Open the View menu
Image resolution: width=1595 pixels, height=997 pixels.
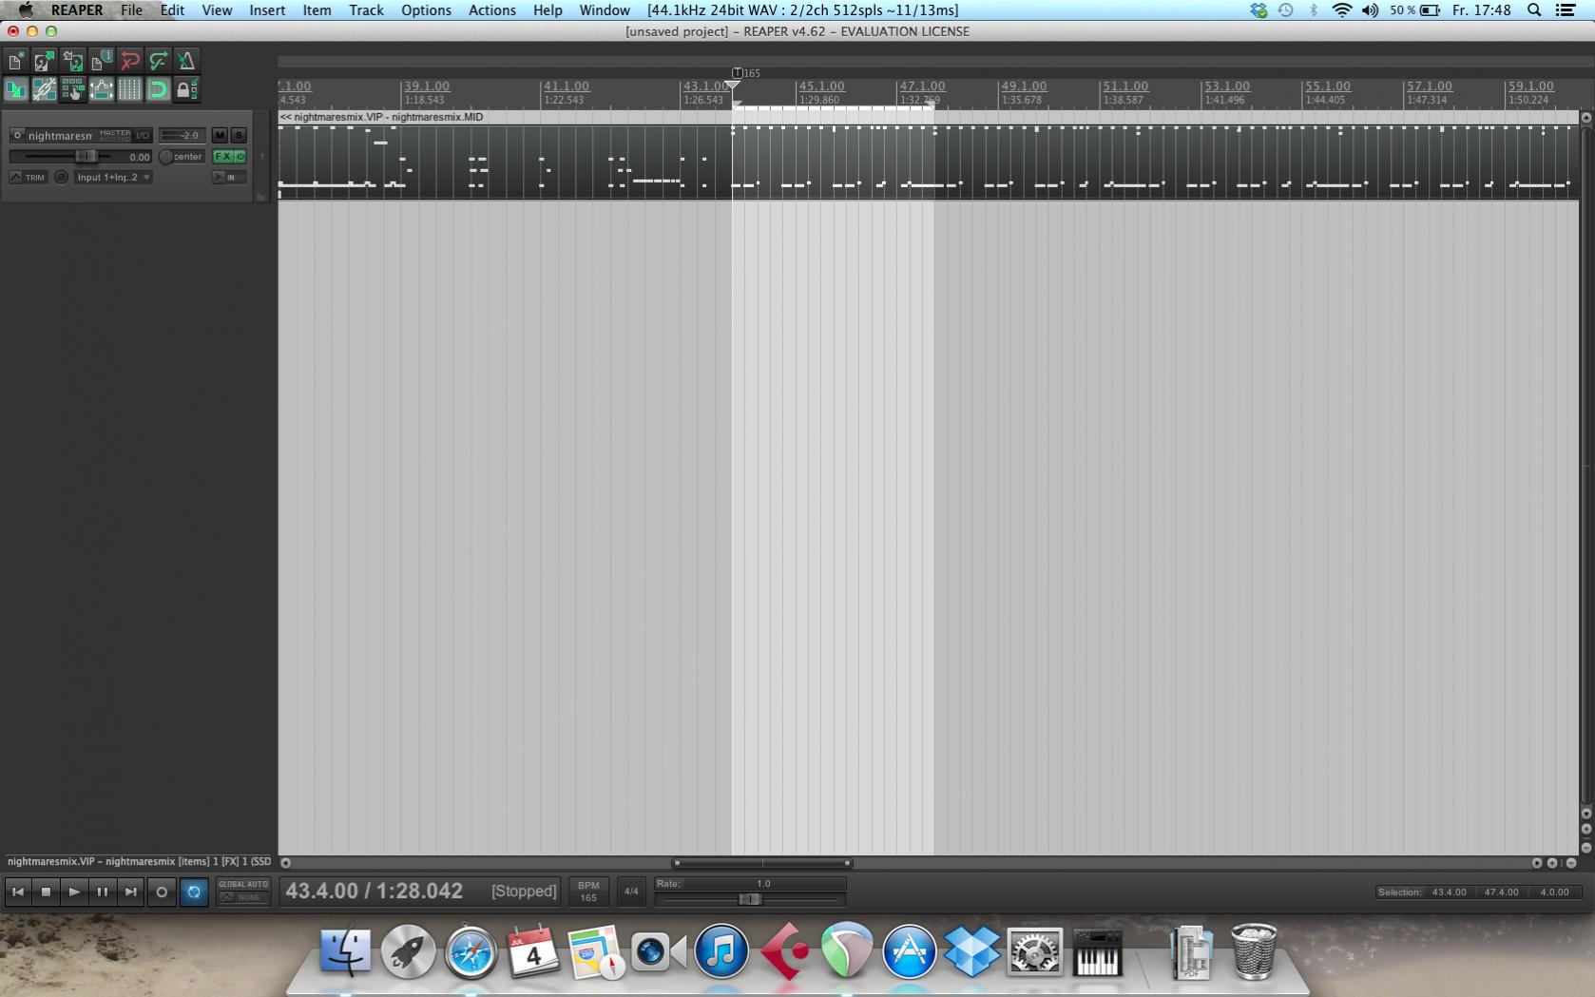(217, 10)
